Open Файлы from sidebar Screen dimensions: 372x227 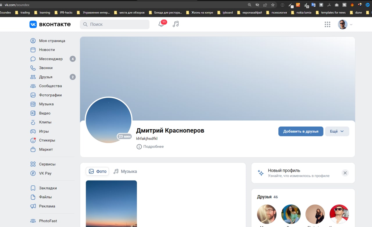41,197
